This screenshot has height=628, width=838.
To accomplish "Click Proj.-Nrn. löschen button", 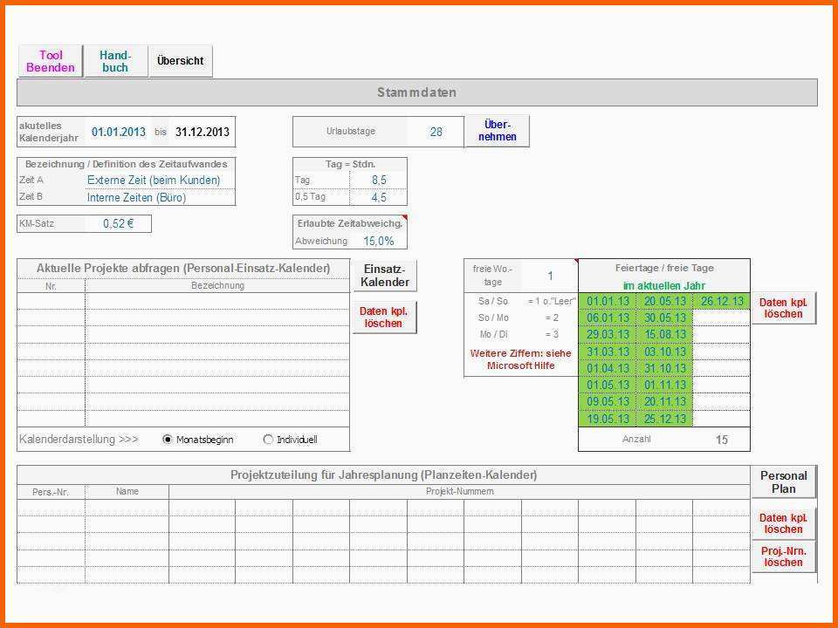I will click(784, 557).
